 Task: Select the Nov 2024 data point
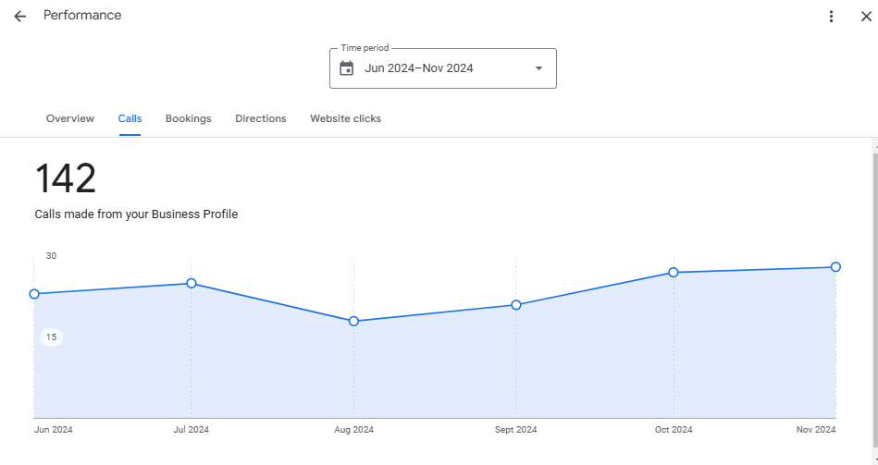pos(835,266)
